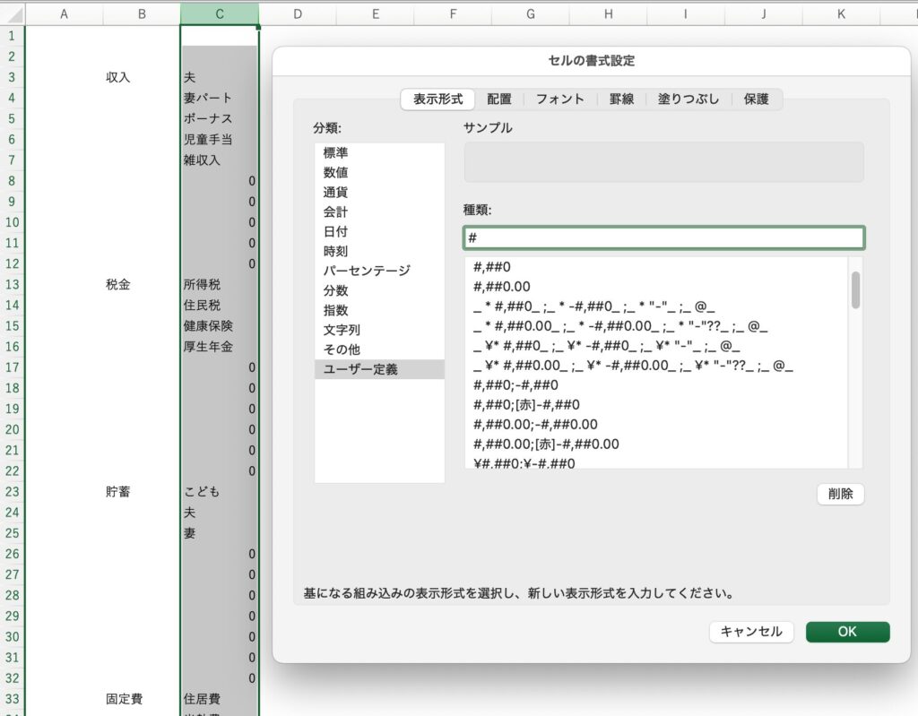918x716 pixels.
Task: Open the フォント tab
Action: point(559,99)
